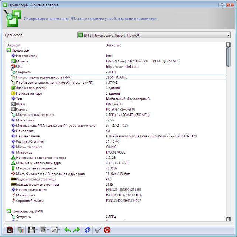237x237 pixels.
Task: Click the memory icon next to 'Родной размер страницы'
Action: 13,179
